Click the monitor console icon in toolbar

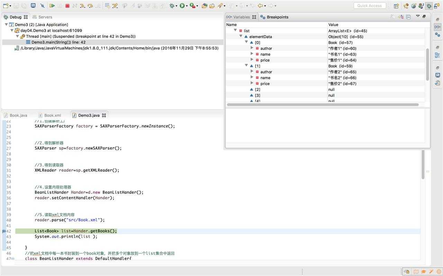point(33,6)
